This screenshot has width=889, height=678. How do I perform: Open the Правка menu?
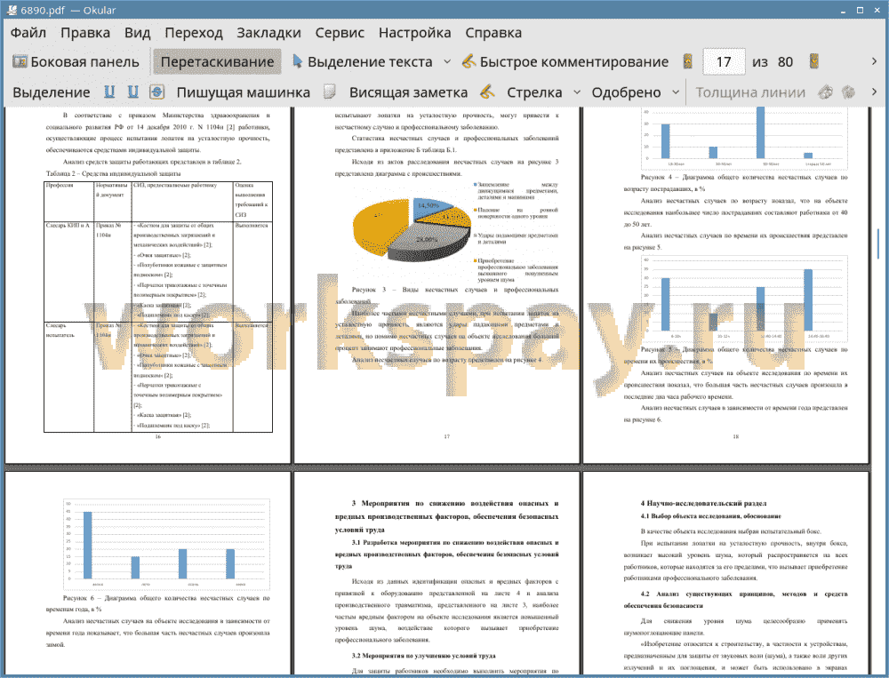85,33
